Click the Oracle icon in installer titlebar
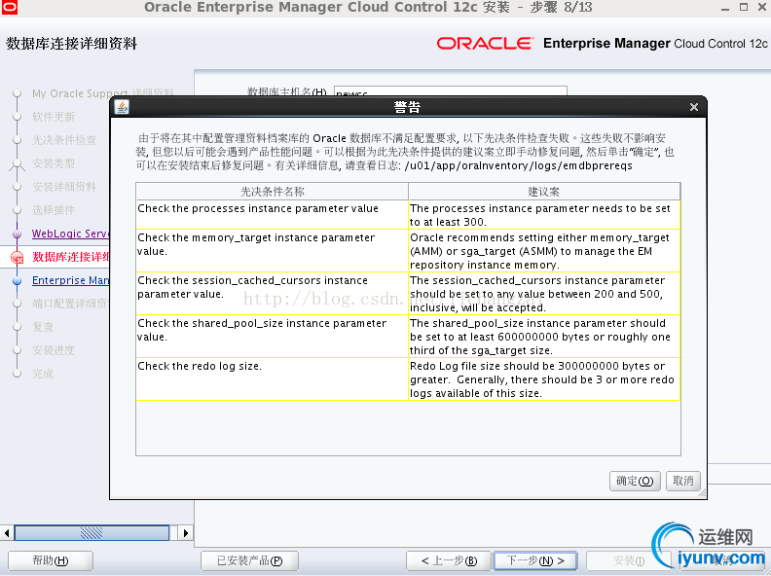 [10, 7]
